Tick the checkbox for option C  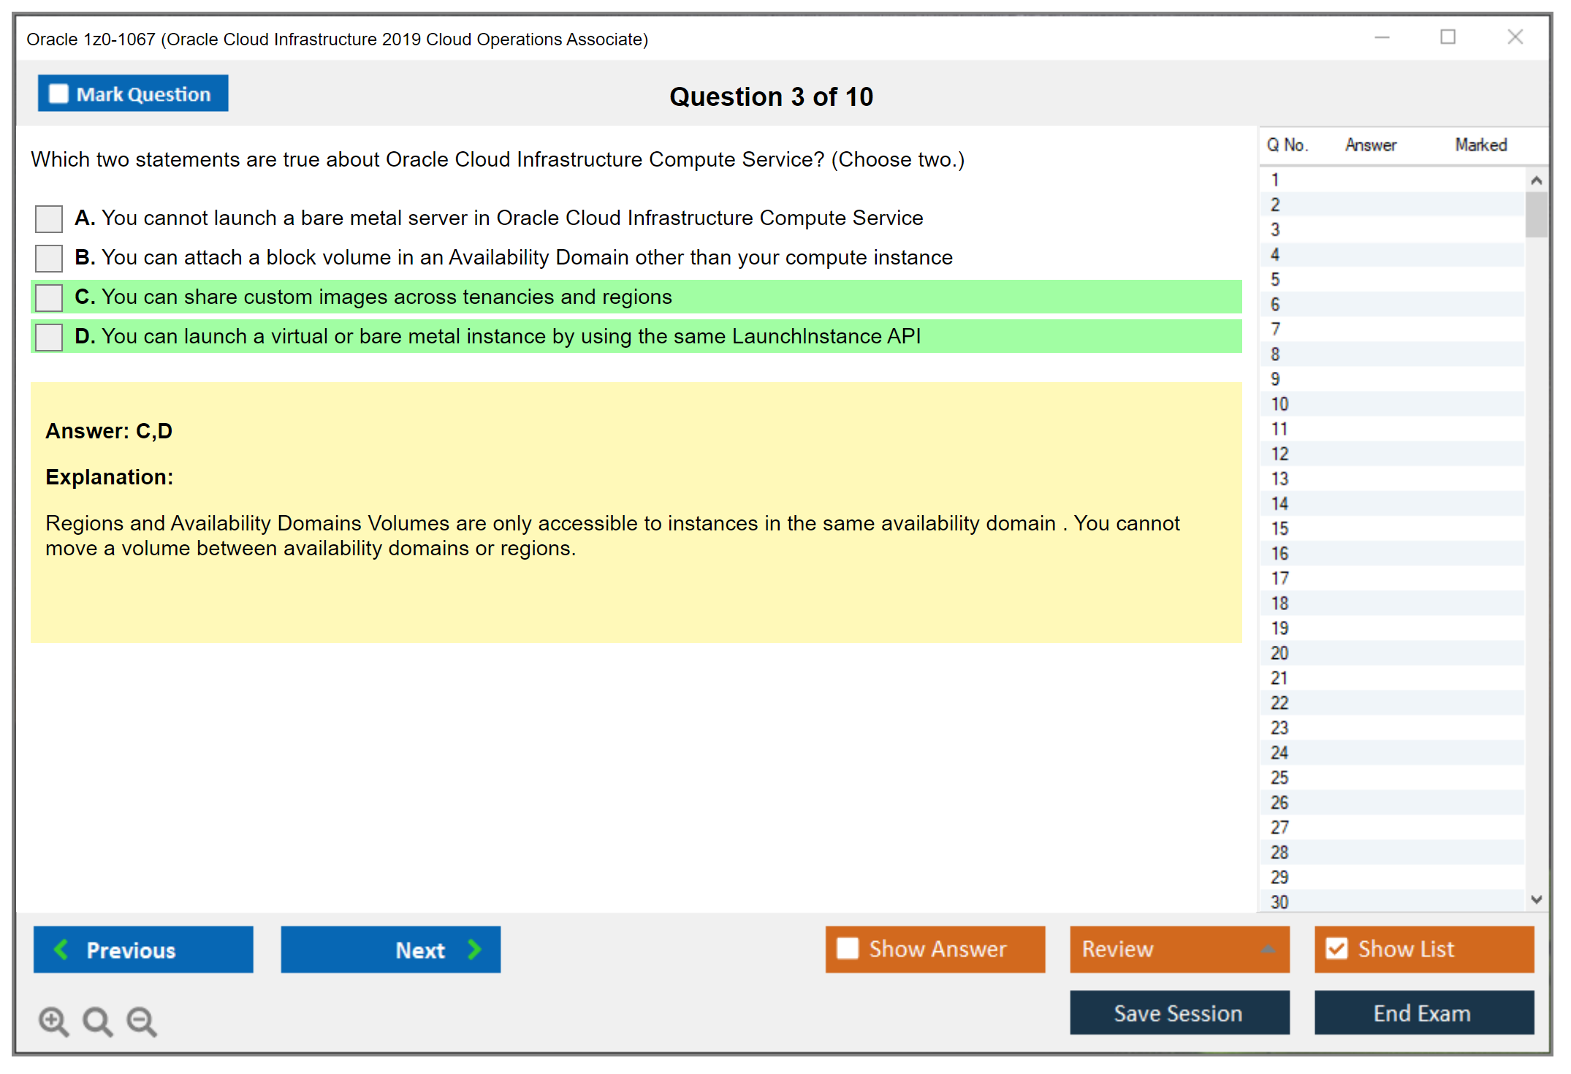point(49,297)
